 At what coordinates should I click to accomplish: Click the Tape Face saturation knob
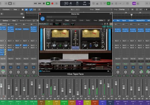coord(85,46)
